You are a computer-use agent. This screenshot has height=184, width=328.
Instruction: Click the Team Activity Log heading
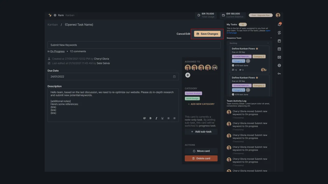coord(237,101)
